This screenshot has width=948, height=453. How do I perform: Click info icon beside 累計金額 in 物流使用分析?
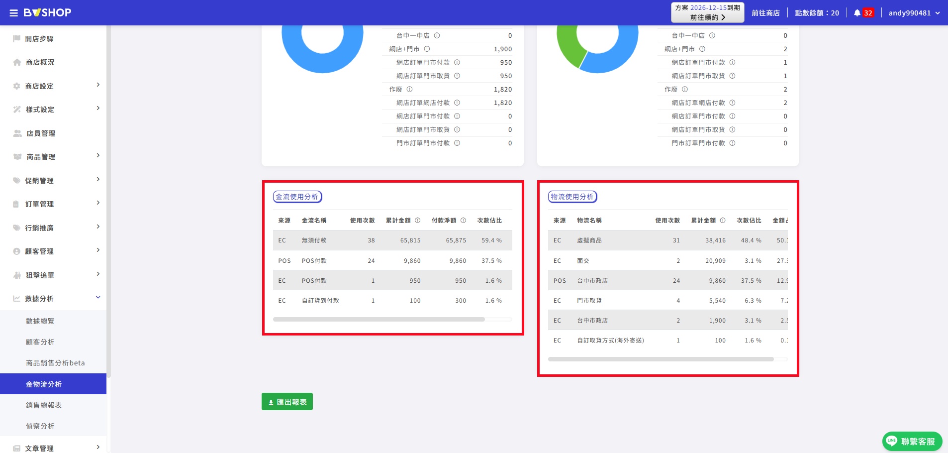coord(723,221)
